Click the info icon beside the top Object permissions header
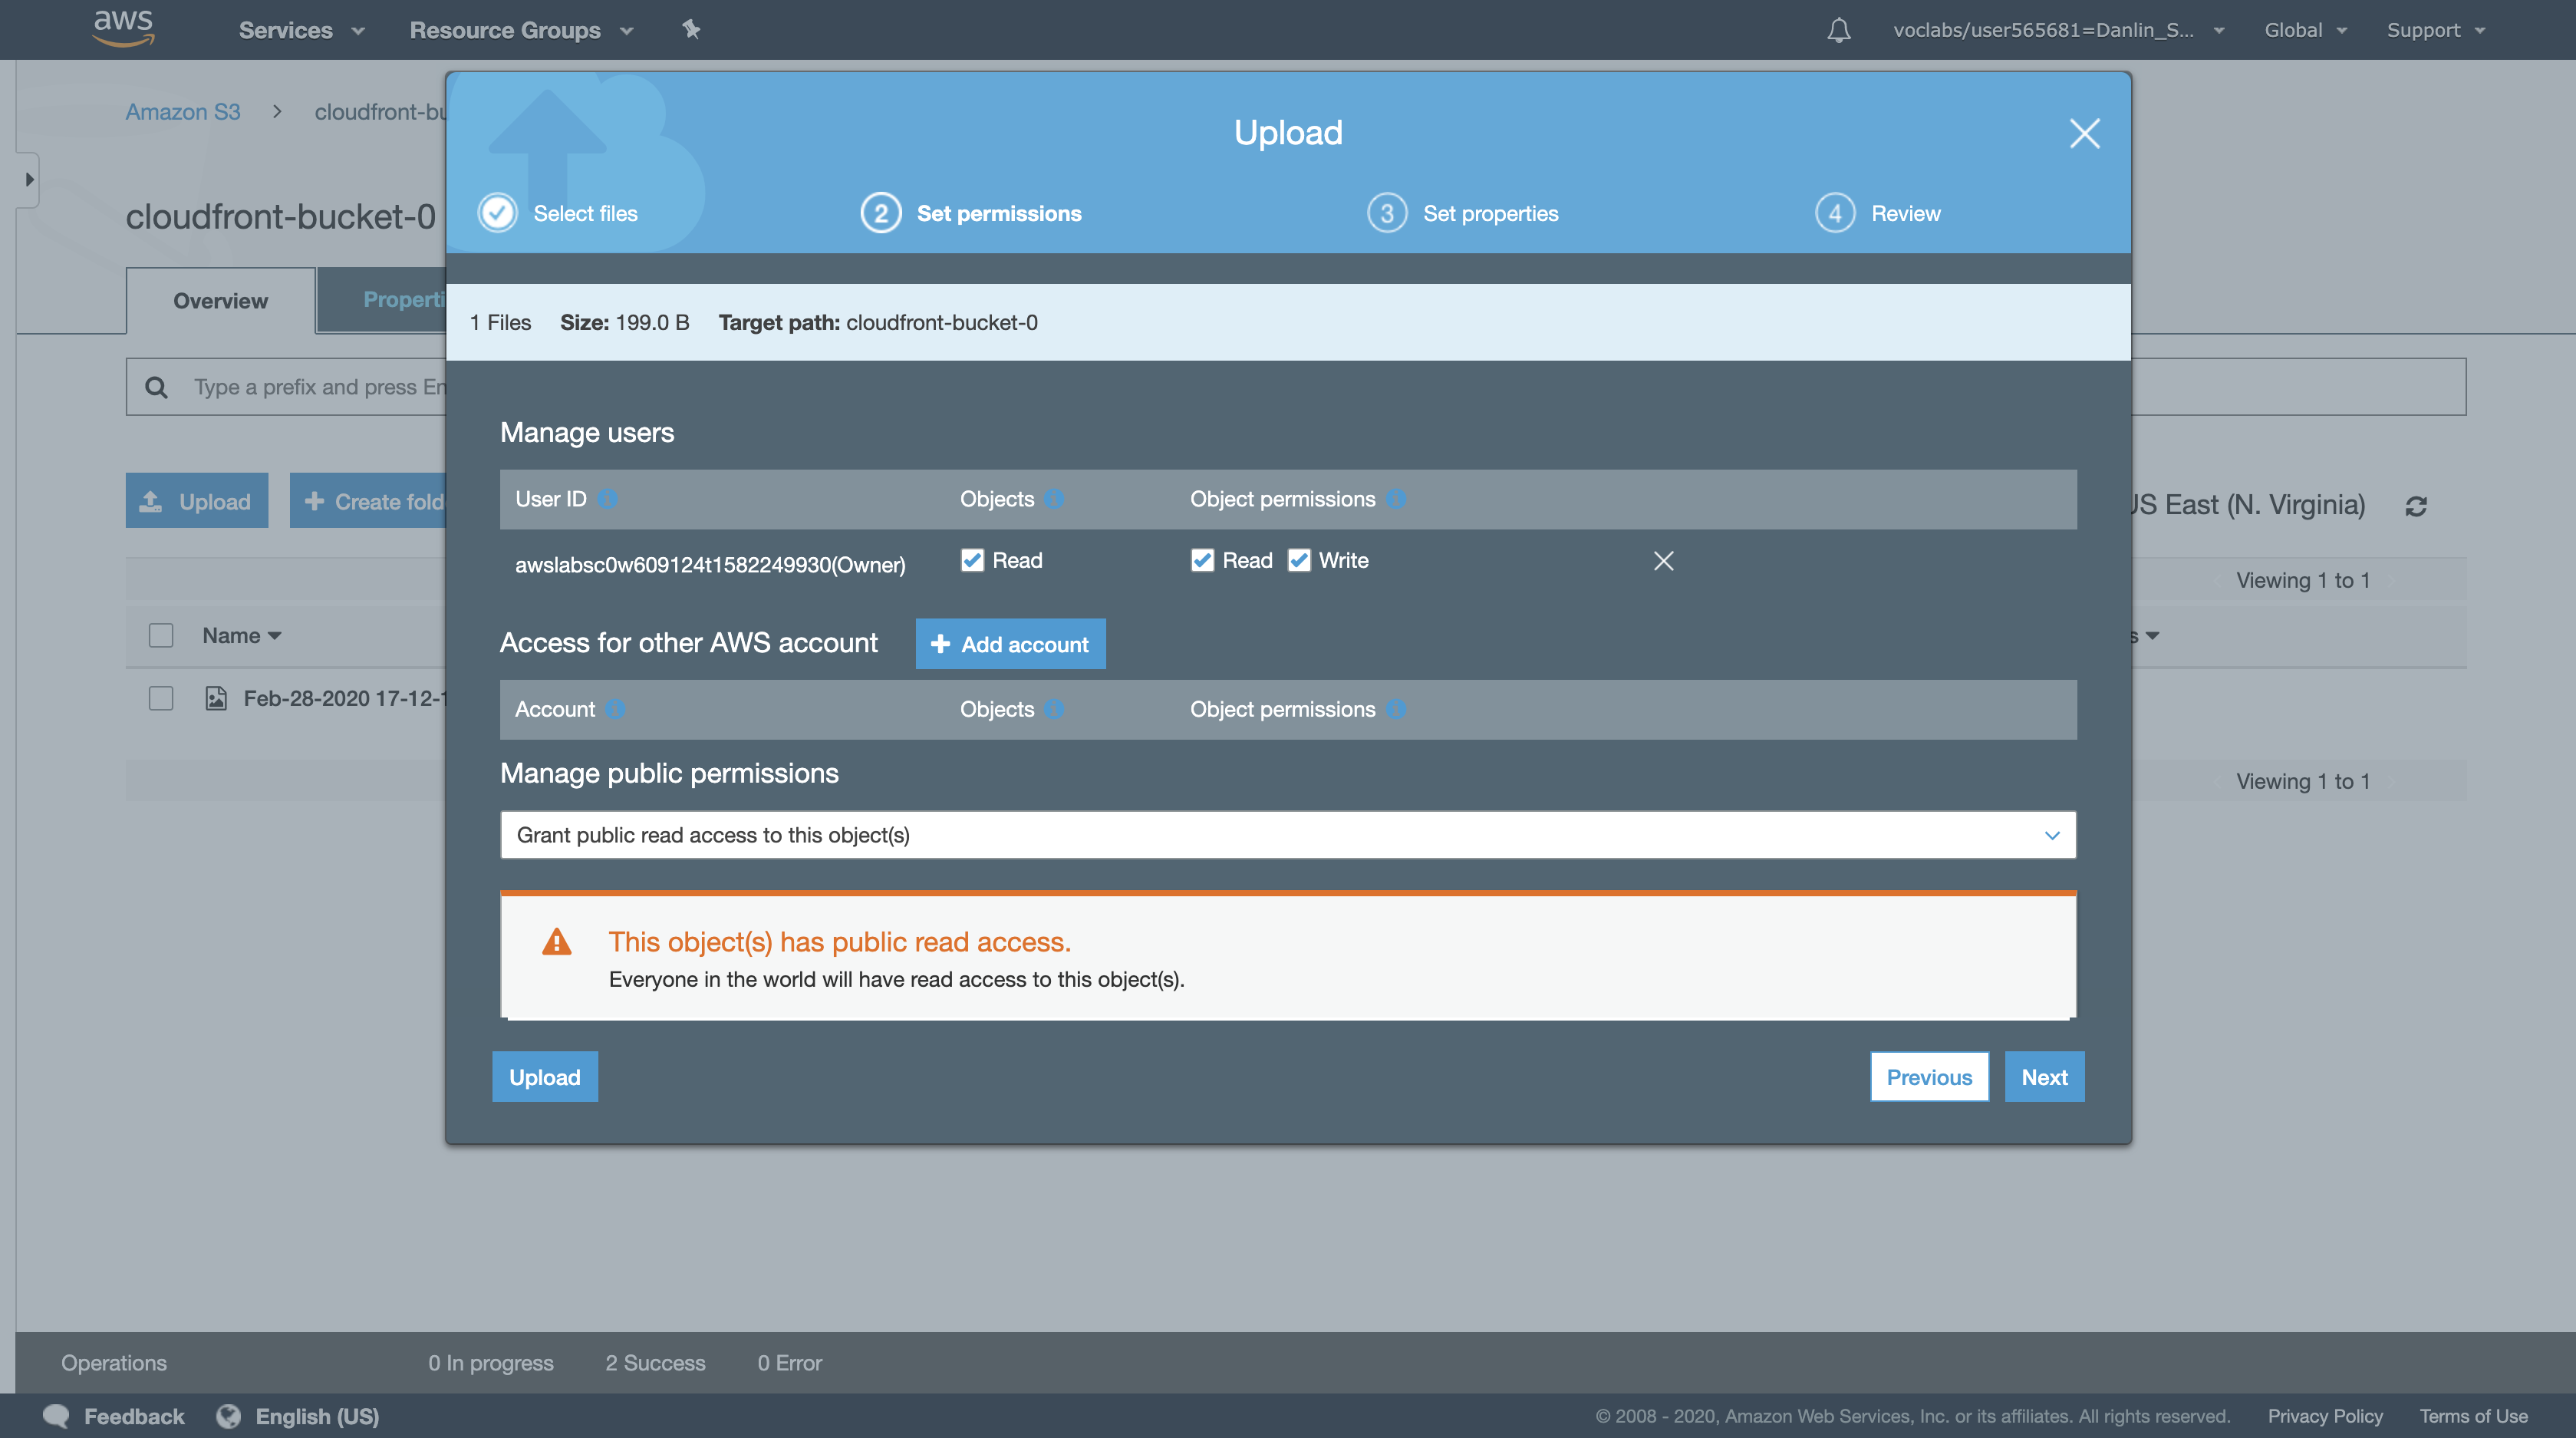 pyautogui.click(x=1396, y=499)
